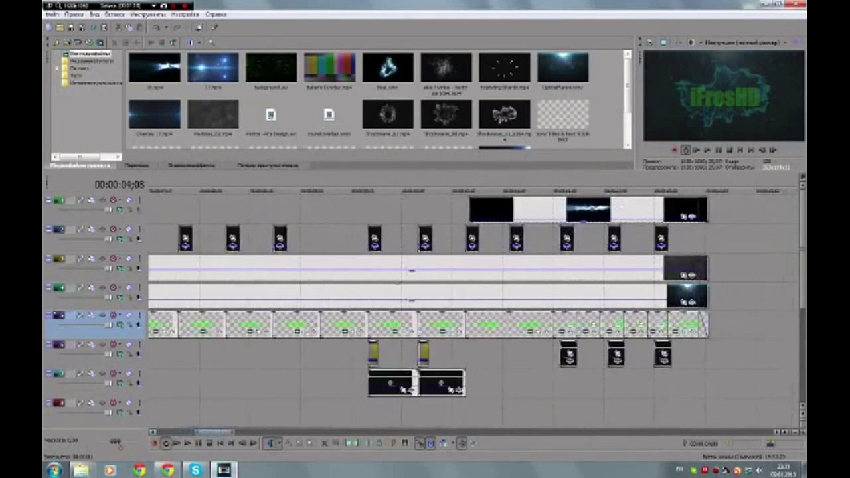Screen dimensions: 850x478
Task: Click the magnifier search icon in media toolbar
Action: [212, 42]
